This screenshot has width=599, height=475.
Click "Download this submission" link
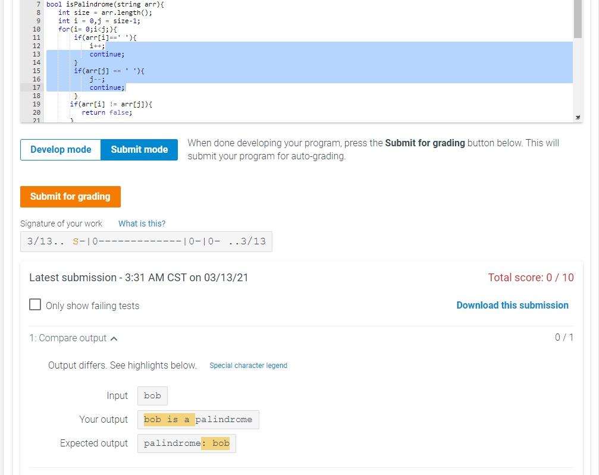click(512, 305)
